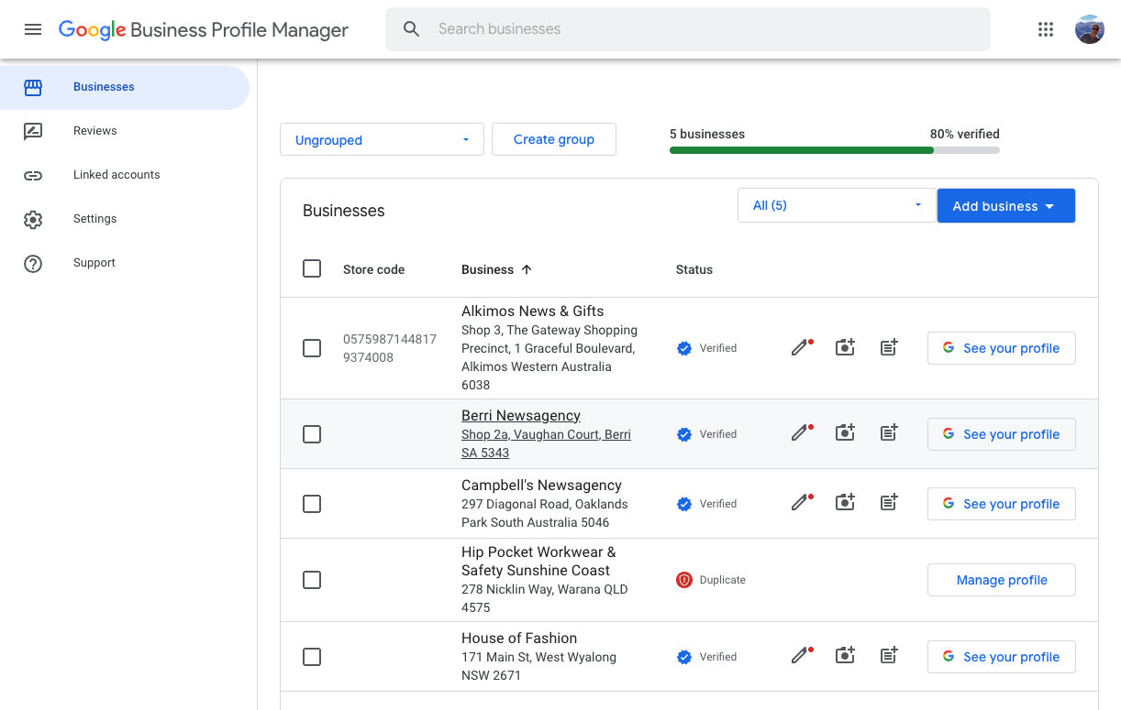
Task: Click the Campbell's Newsagency business name
Action: coord(541,486)
